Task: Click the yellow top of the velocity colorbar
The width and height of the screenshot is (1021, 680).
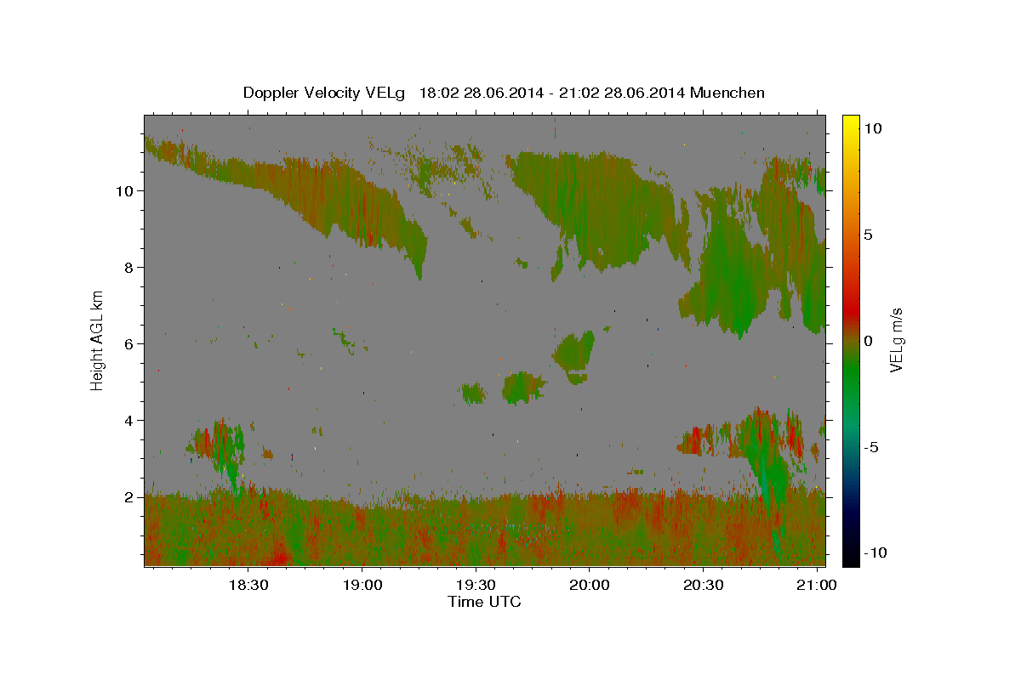Action: pos(851,121)
